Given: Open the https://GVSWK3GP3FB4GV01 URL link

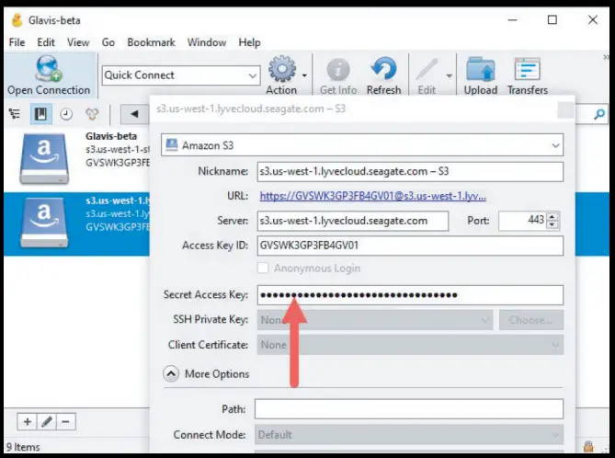Looking at the screenshot, I should (x=372, y=196).
